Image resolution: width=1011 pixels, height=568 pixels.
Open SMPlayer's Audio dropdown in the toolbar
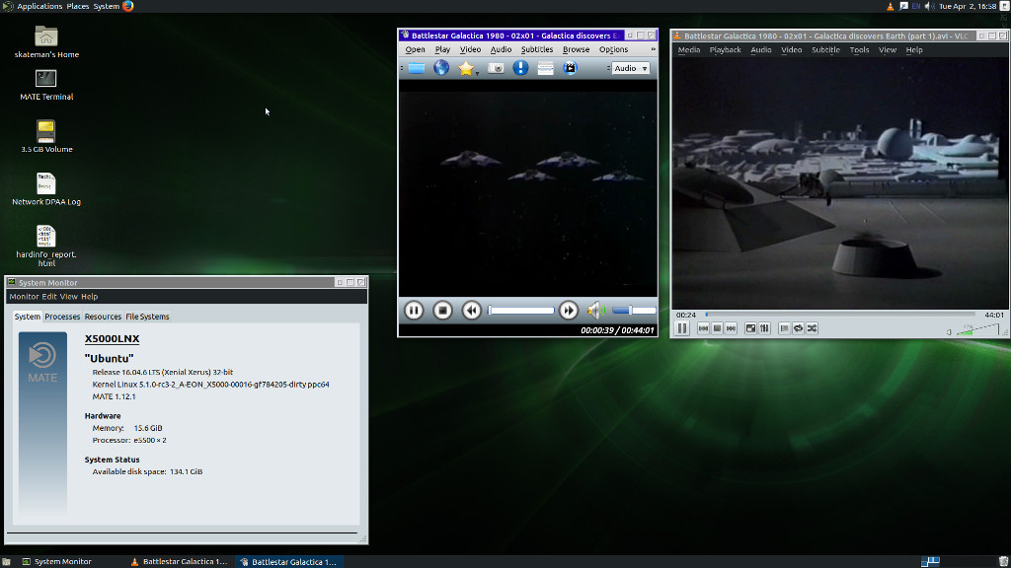[631, 68]
